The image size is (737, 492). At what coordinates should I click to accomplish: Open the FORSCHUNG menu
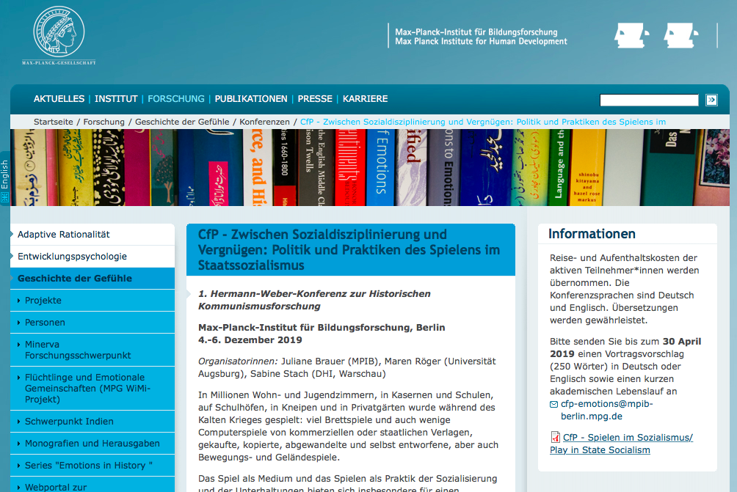pyautogui.click(x=175, y=99)
